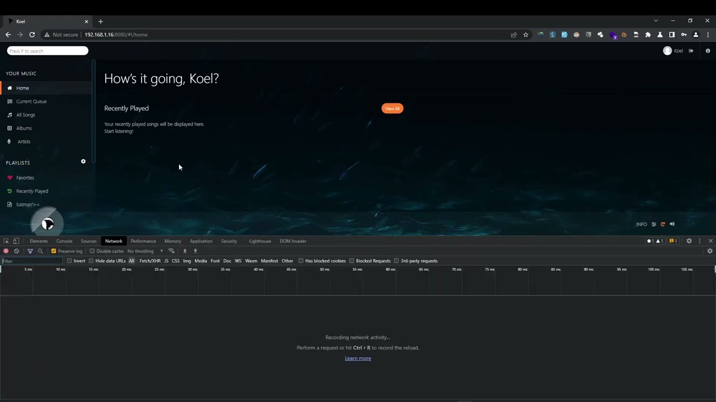Switch to the Console tab
This screenshot has height=402, width=716.
[64, 241]
